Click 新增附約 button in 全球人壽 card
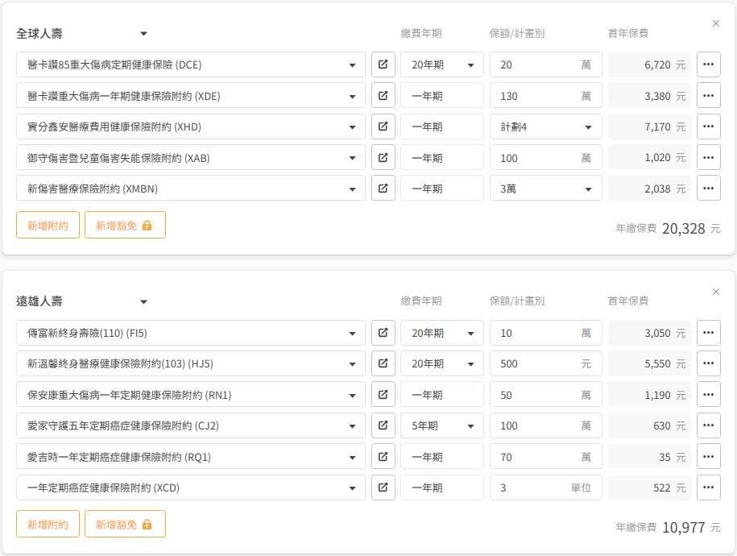 pos(48,225)
